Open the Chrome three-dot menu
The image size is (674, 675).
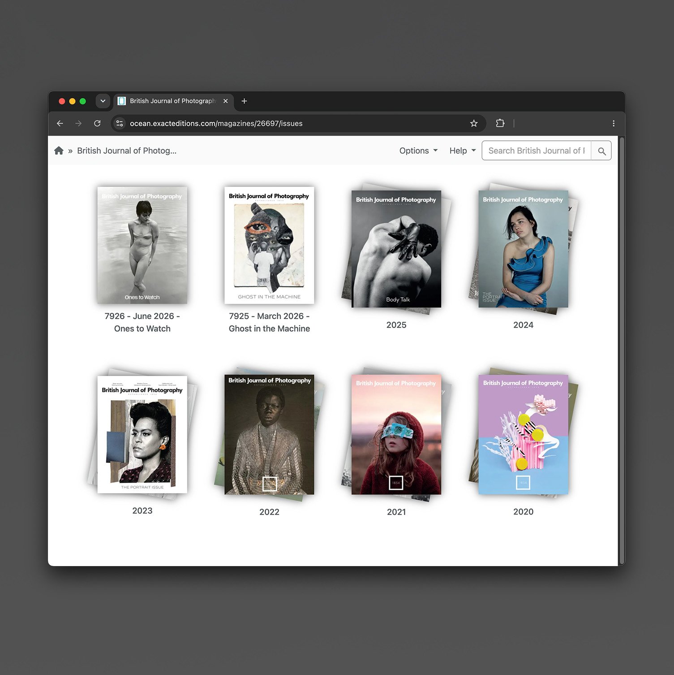(x=614, y=123)
